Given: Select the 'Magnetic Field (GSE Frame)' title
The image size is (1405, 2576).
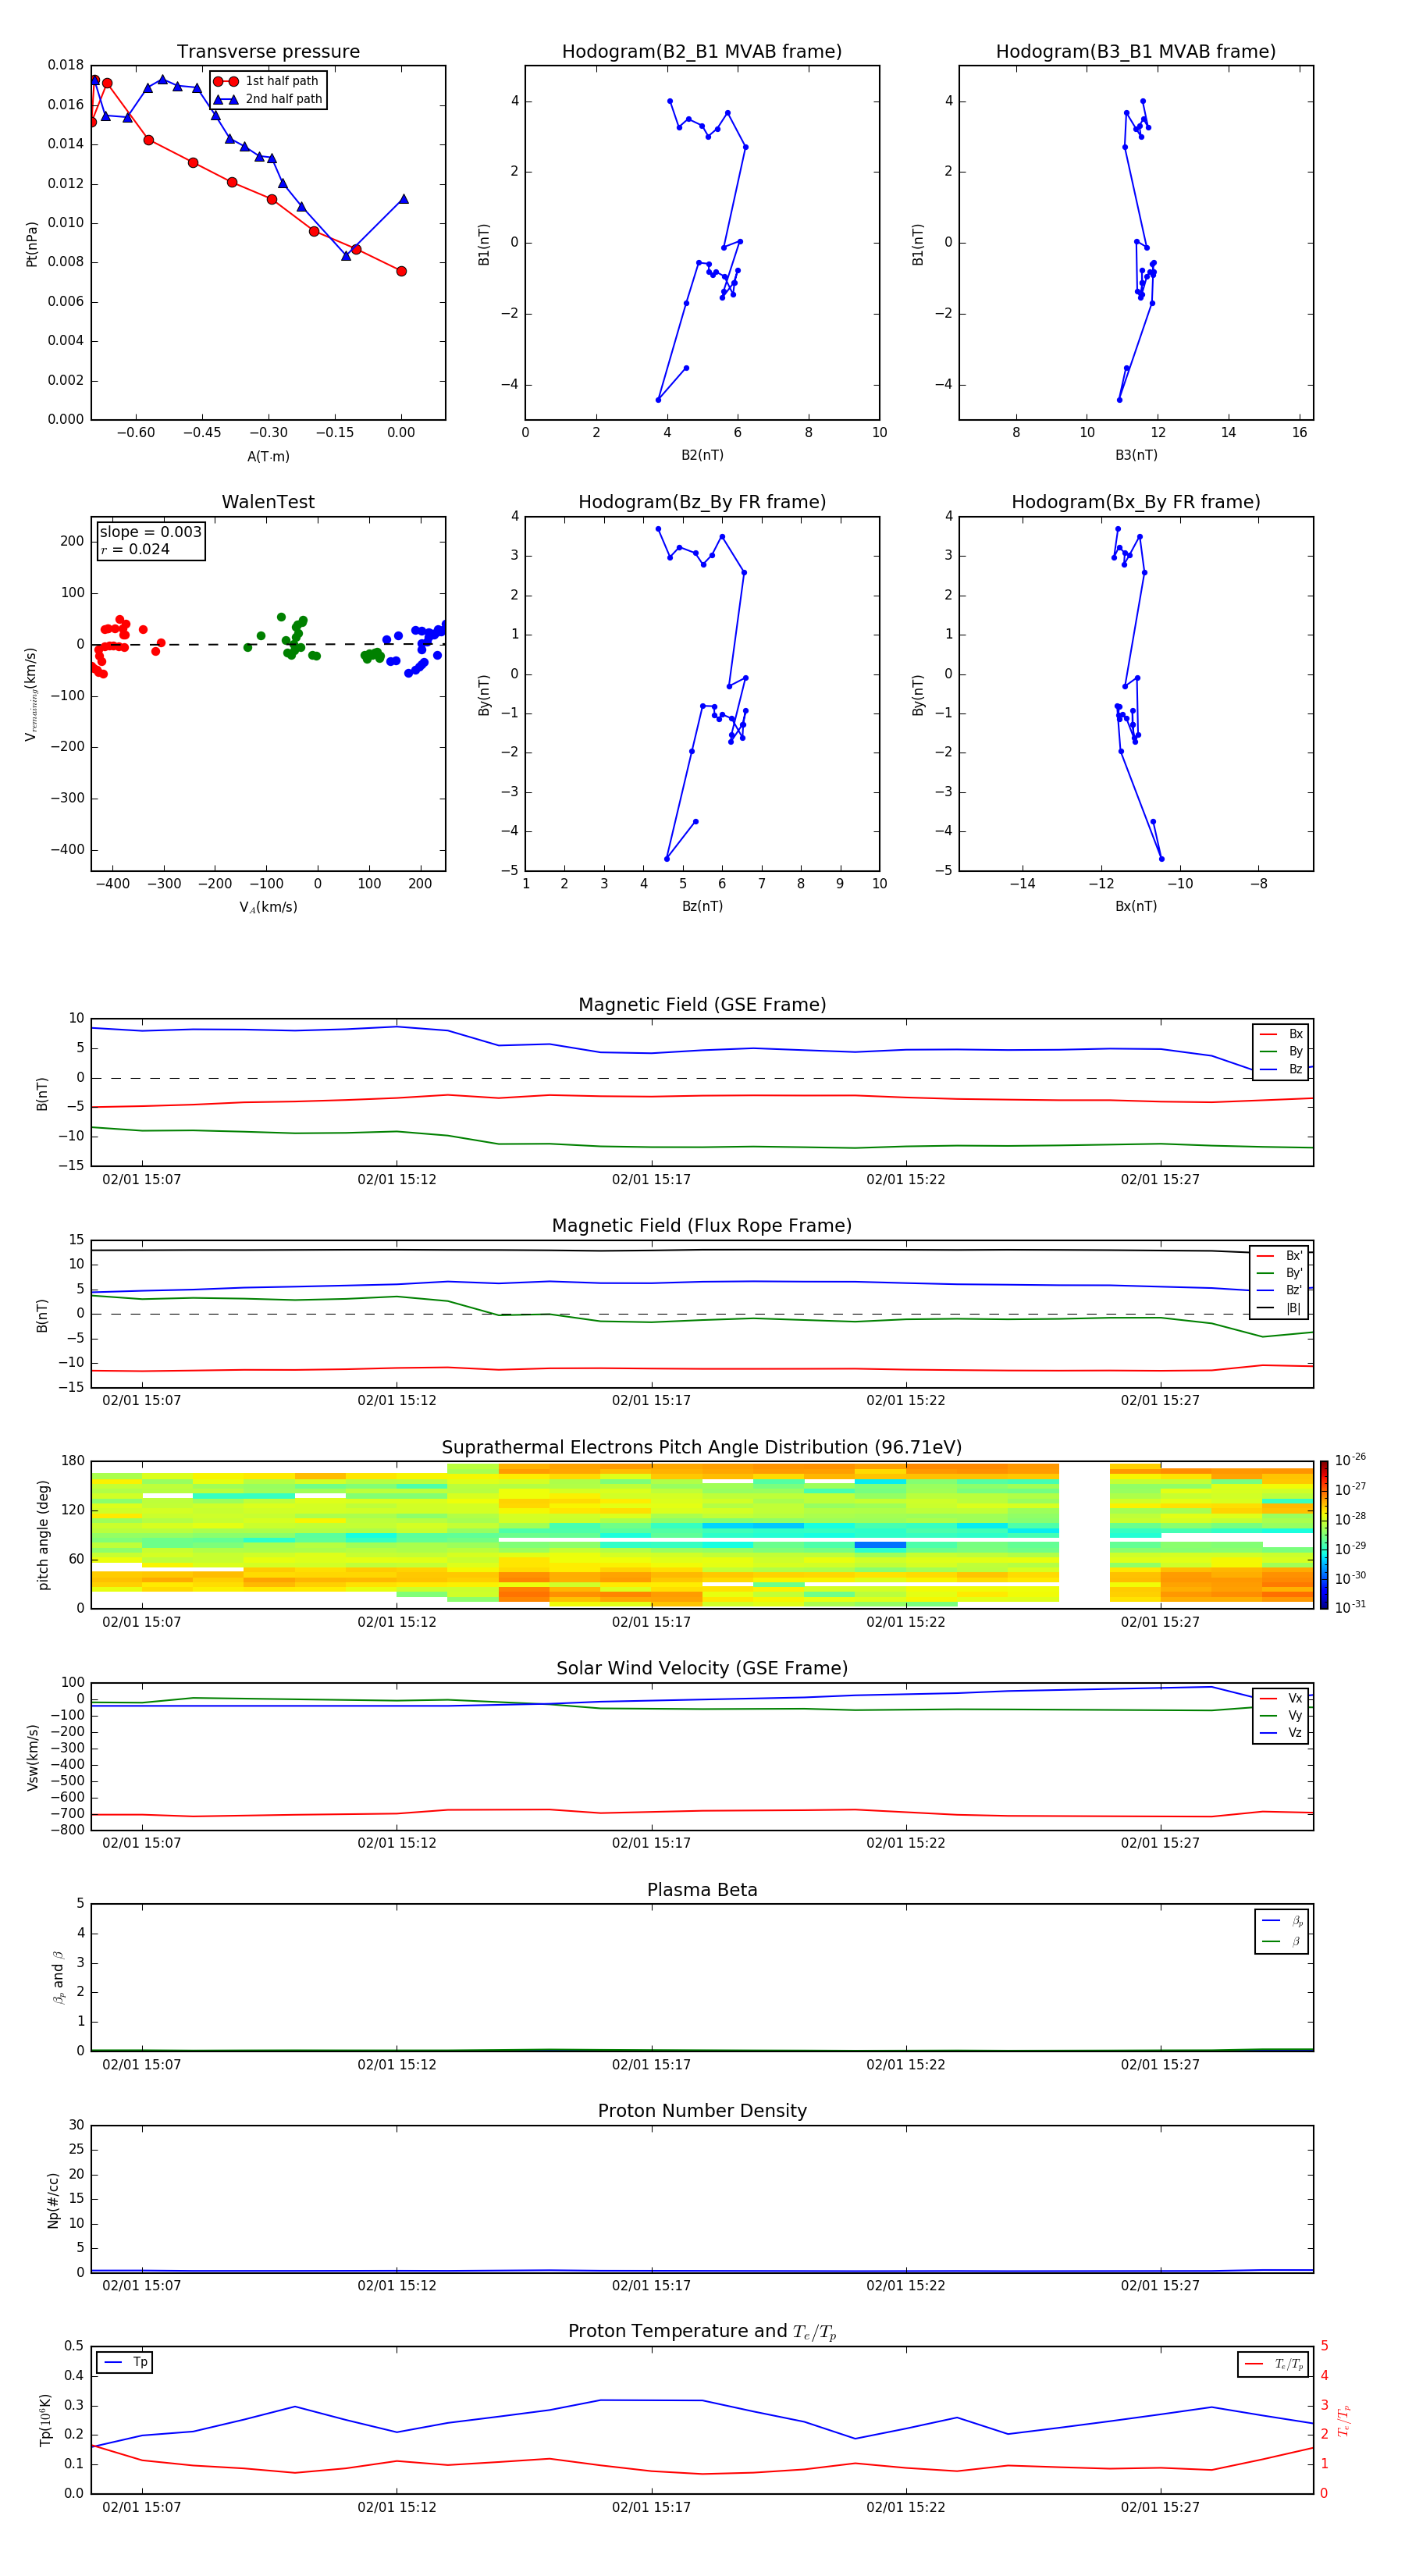Looking at the screenshot, I should [702, 1005].
